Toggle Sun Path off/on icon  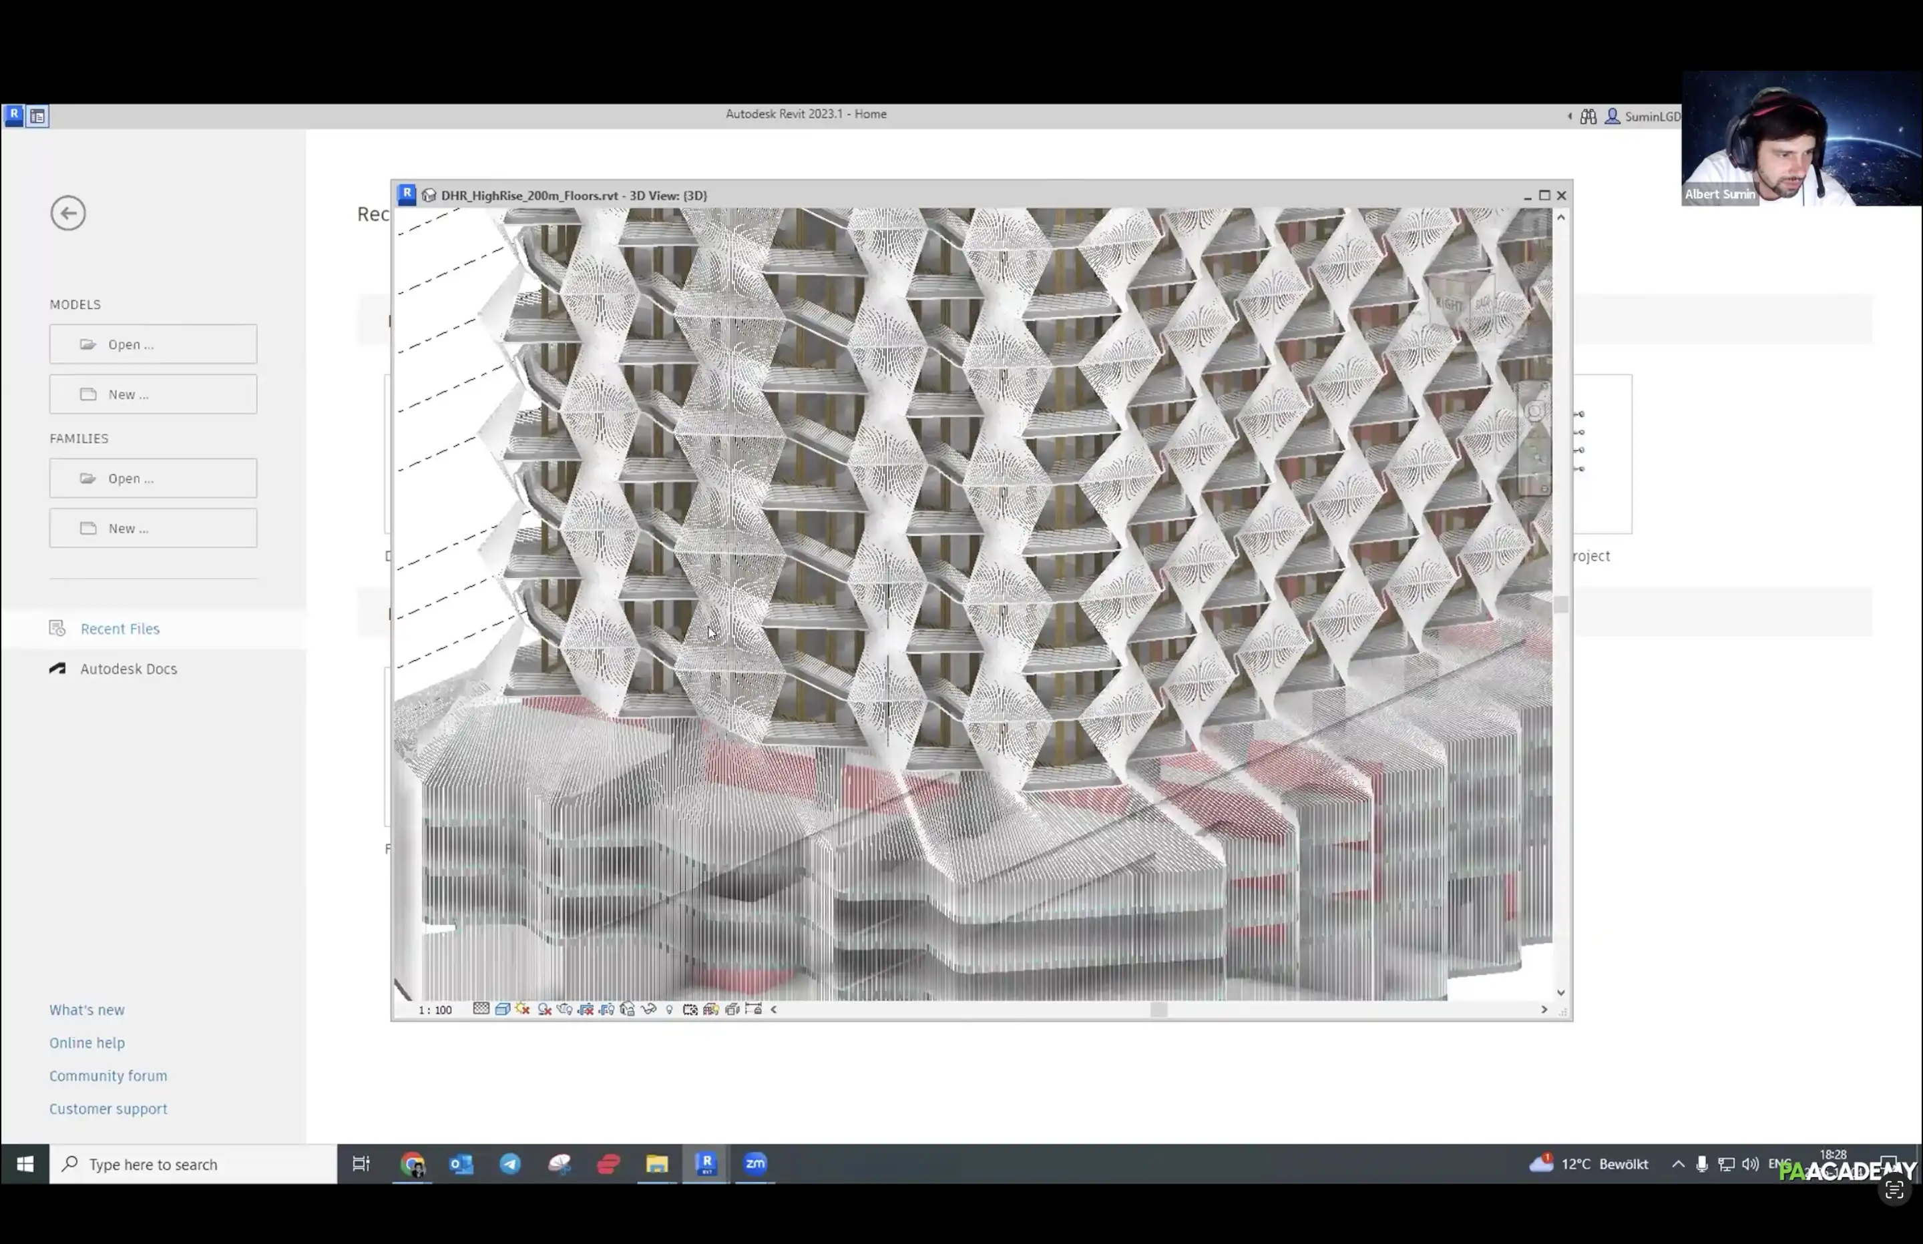523,1009
